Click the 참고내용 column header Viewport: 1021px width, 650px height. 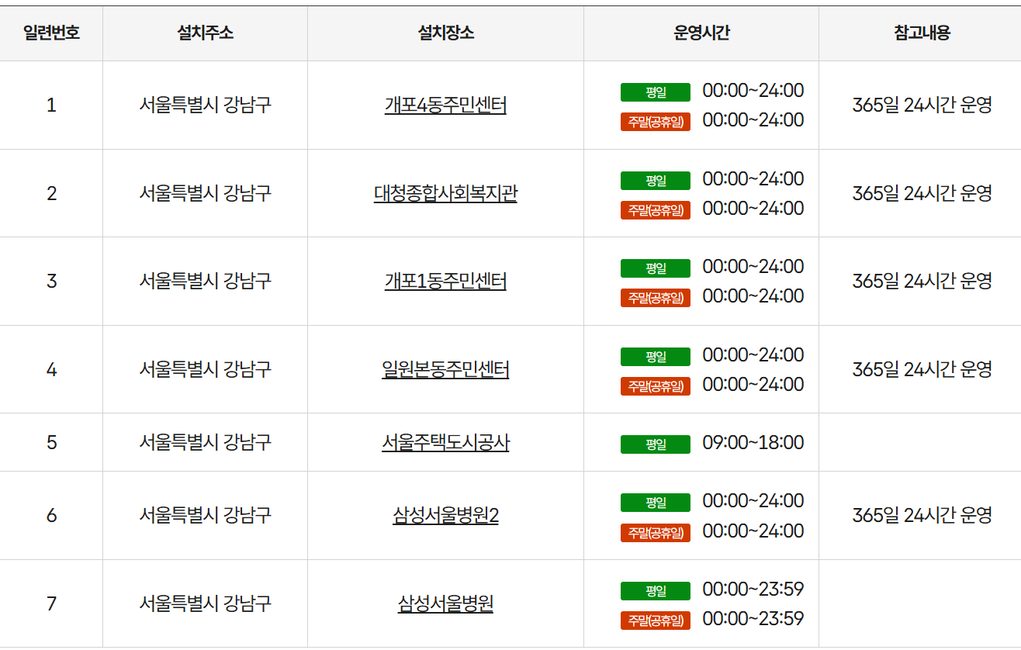[x=920, y=33]
